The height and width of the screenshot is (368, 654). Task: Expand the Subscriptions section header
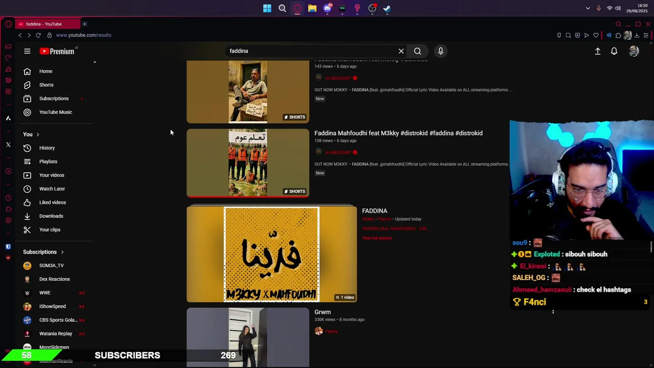coord(43,252)
